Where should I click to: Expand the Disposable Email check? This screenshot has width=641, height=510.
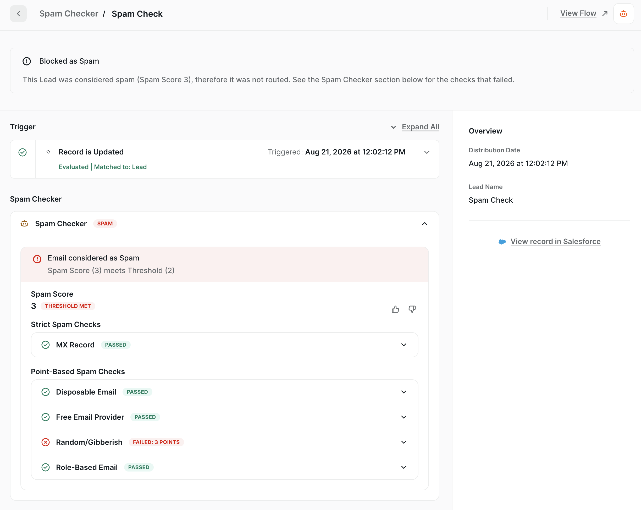[x=404, y=392]
